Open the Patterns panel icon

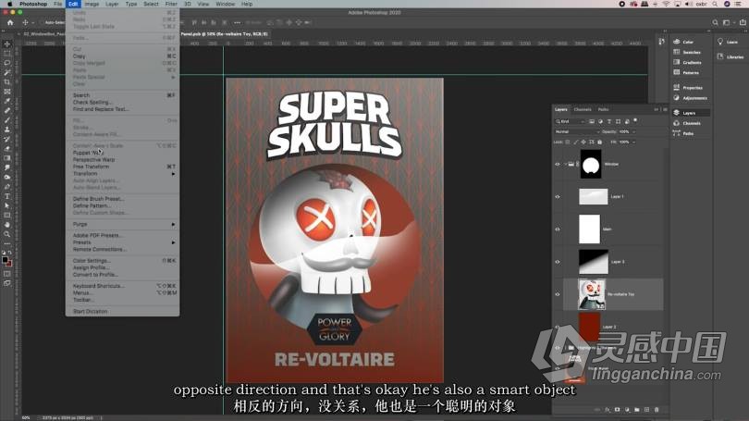[x=676, y=72]
